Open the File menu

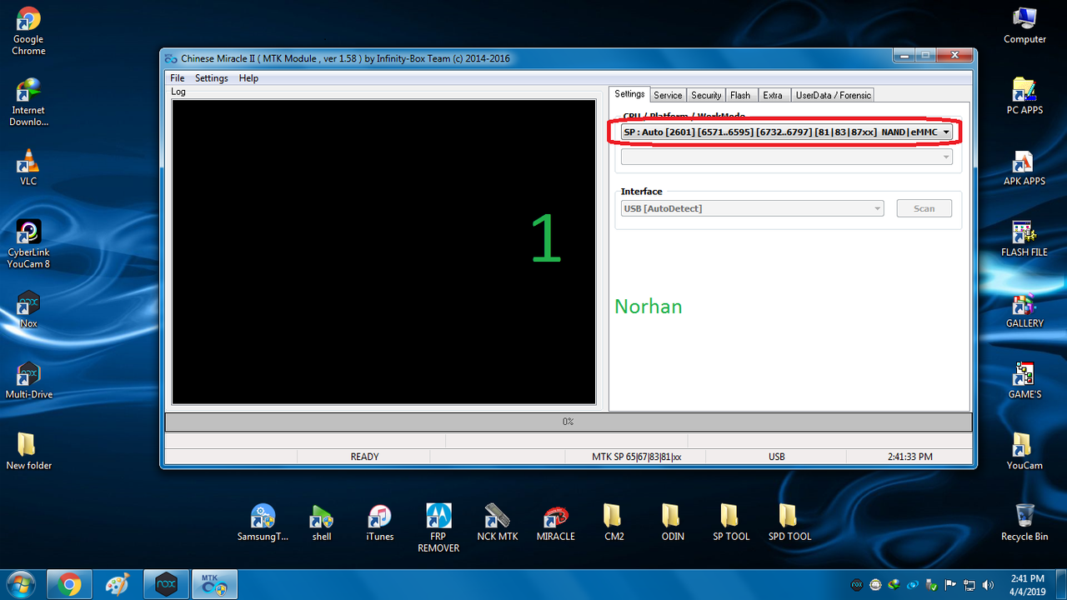click(178, 77)
